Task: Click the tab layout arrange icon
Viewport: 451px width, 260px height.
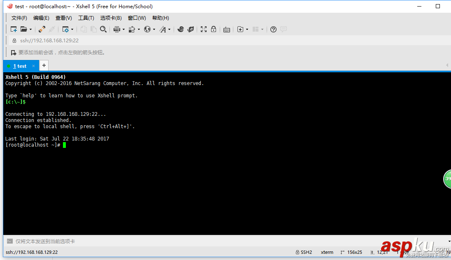Action: (x=256, y=29)
